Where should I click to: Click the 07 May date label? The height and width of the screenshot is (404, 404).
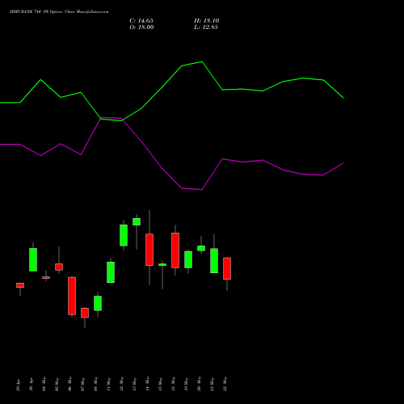tap(83, 384)
